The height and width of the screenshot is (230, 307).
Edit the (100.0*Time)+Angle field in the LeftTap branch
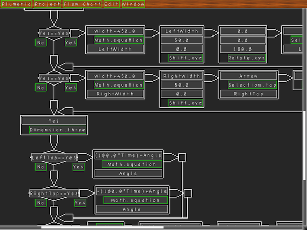128,155
